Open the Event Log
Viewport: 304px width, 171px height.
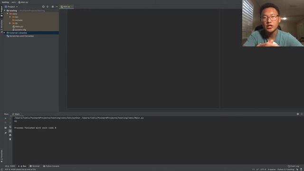[x=294, y=166]
